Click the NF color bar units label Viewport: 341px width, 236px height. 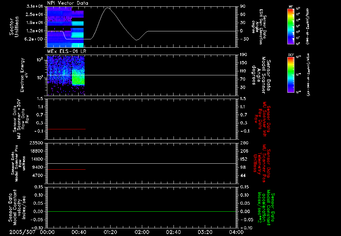coord(307,26)
